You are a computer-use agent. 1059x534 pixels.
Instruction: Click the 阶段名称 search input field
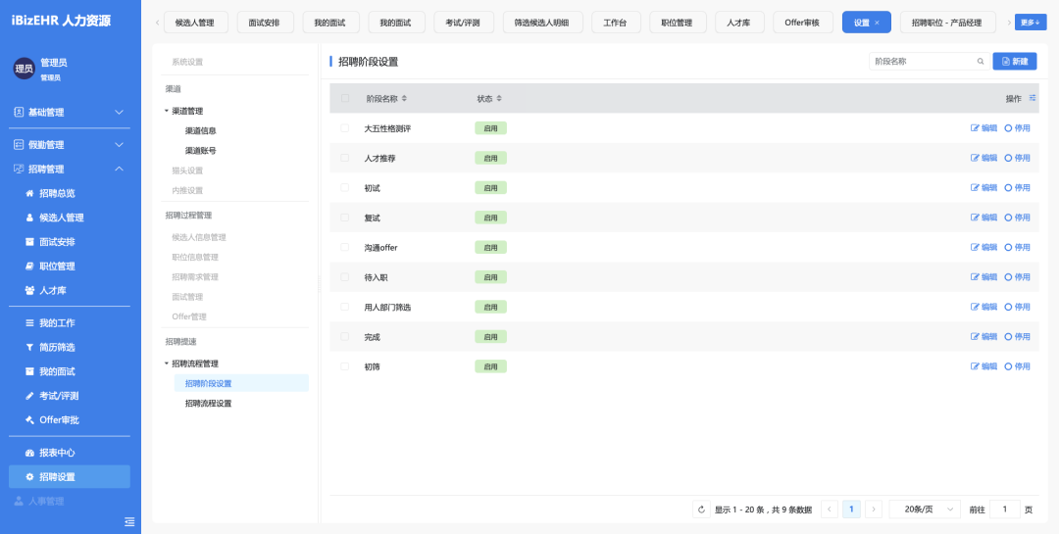pos(920,62)
